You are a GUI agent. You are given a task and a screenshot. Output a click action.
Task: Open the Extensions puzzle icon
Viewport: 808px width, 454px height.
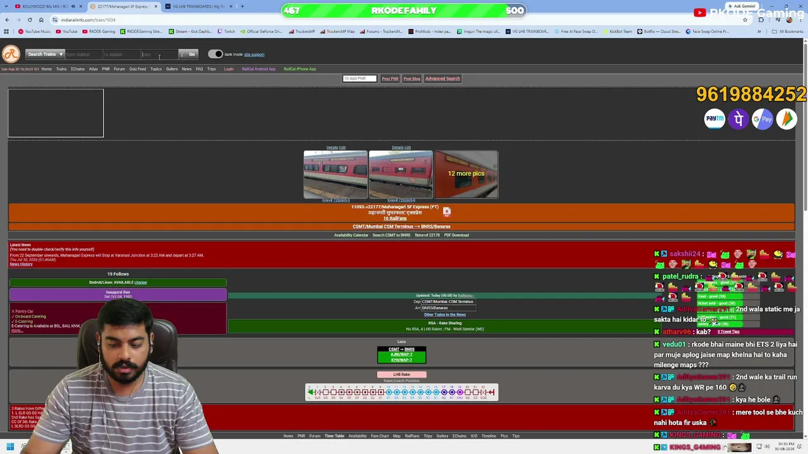pyautogui.click(x=761, y=20)
